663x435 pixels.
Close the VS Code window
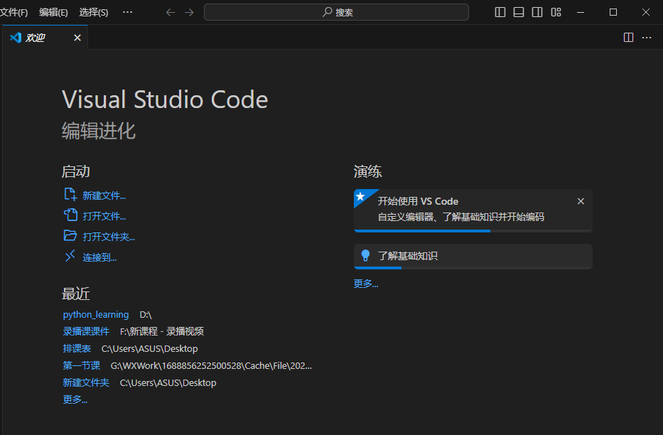tap(646, 12)
